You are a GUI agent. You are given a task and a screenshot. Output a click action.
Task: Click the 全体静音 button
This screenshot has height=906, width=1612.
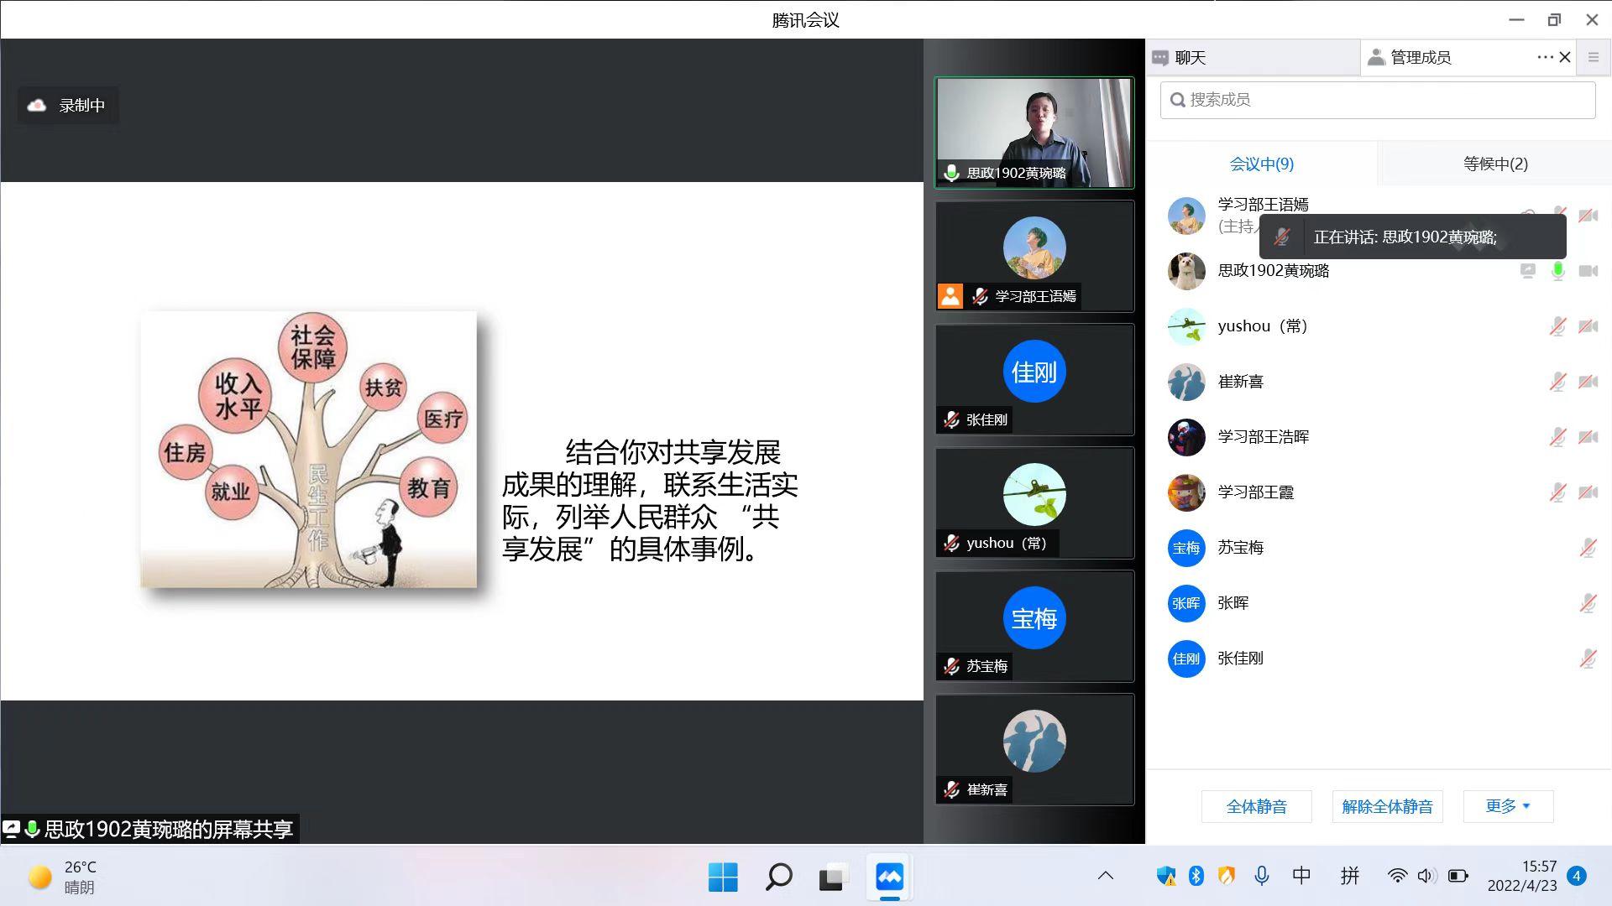click(x=1256, y=806)
